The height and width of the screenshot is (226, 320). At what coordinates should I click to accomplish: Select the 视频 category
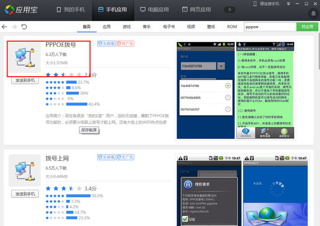pyautogui.click(x=191, y=27)
